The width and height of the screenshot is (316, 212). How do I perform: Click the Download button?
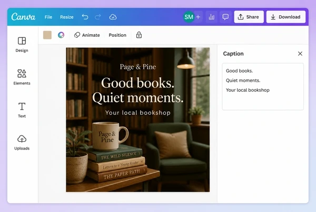[286, 17]
